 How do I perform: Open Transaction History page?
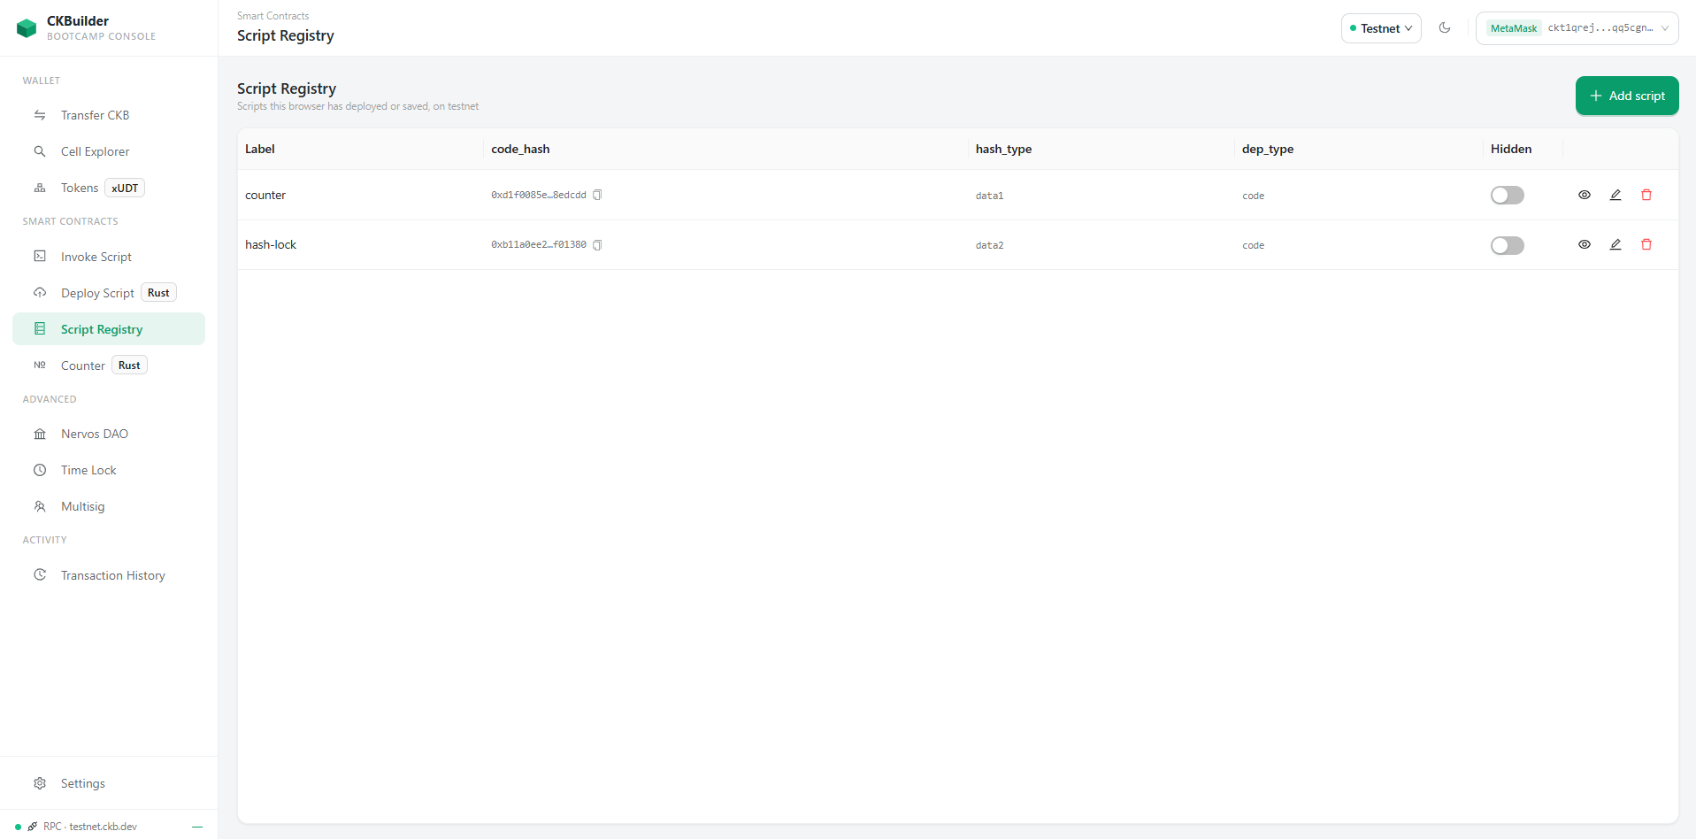tap(109, 575)
